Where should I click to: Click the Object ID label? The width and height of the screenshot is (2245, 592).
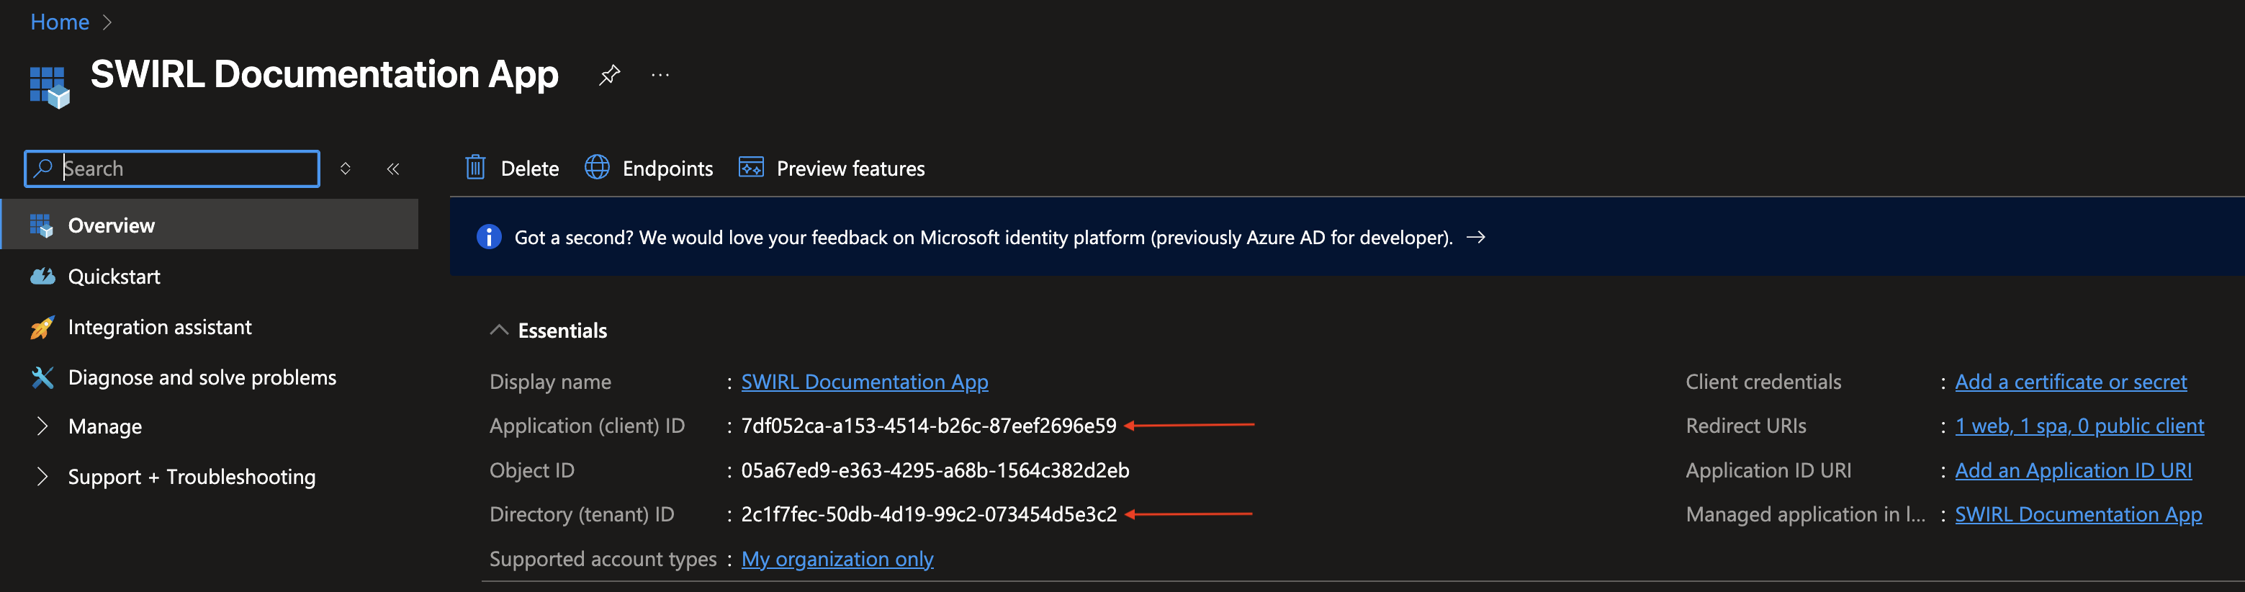click(531, 470)
